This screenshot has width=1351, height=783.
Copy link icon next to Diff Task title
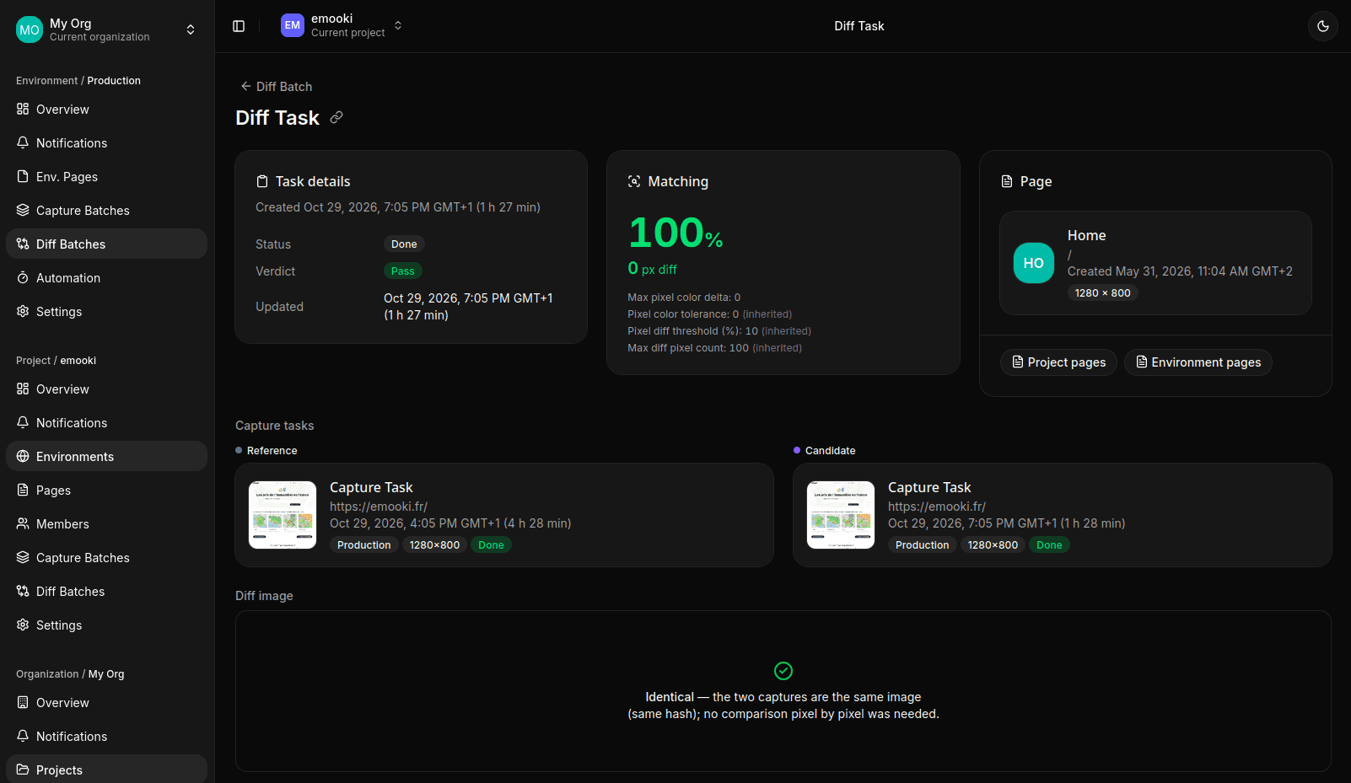(x=336, y=117)
